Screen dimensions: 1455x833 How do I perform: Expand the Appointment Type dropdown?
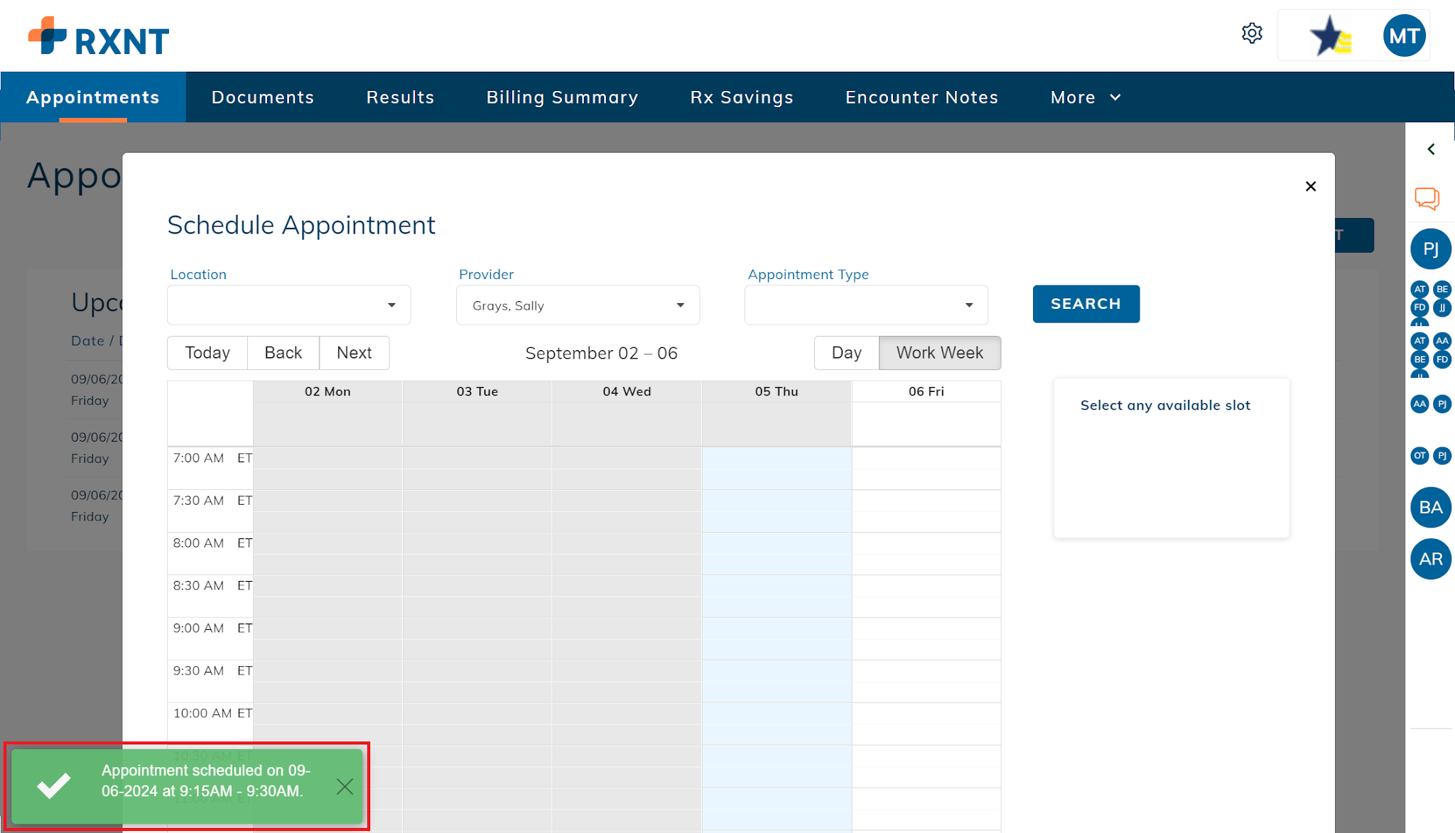point(866,305)
